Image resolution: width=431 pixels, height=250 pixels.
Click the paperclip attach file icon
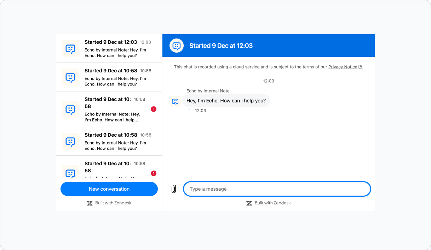click(173, 189)
